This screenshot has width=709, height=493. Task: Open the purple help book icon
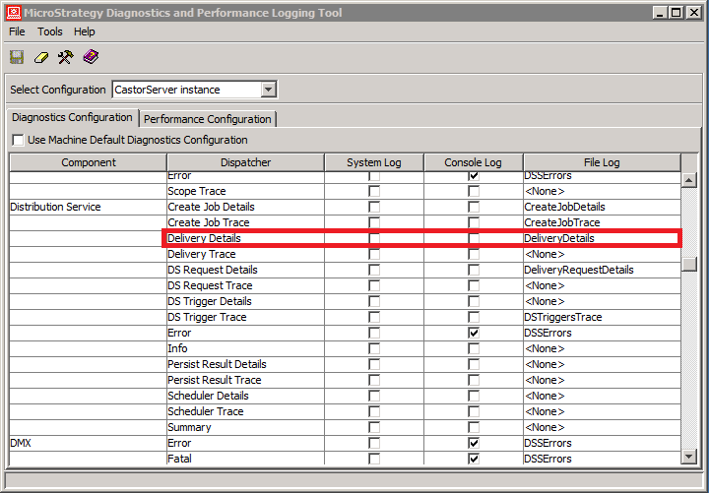[x=91, y=57]
